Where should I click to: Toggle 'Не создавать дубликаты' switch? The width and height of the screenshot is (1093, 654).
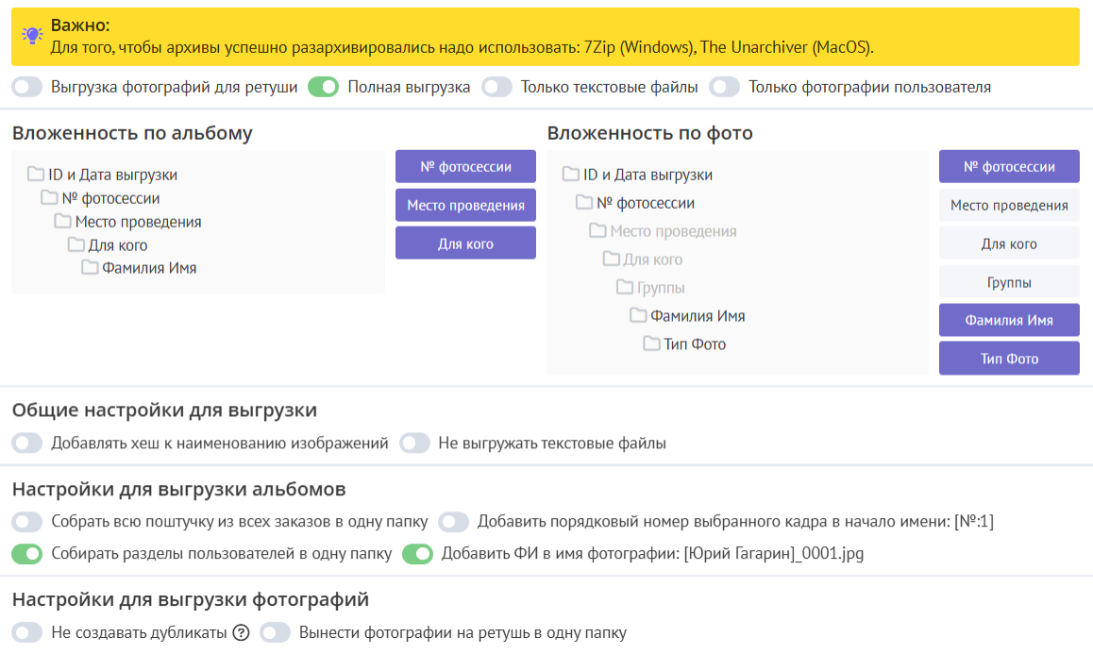tap(27, 632)
